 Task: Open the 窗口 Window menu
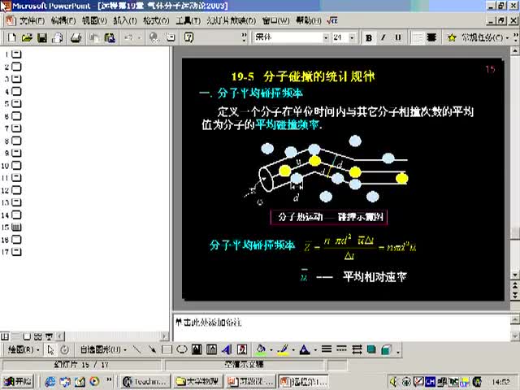(275, 21)
